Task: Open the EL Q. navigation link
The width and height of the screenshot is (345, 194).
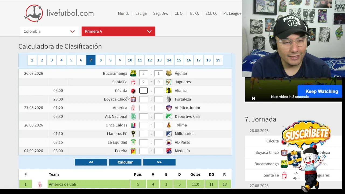Action: 194,13
